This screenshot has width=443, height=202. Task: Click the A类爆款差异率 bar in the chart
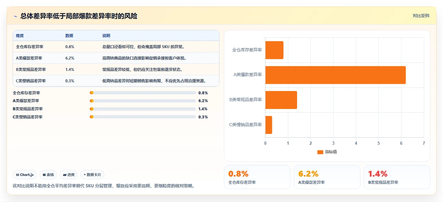(x=335, y=75)
